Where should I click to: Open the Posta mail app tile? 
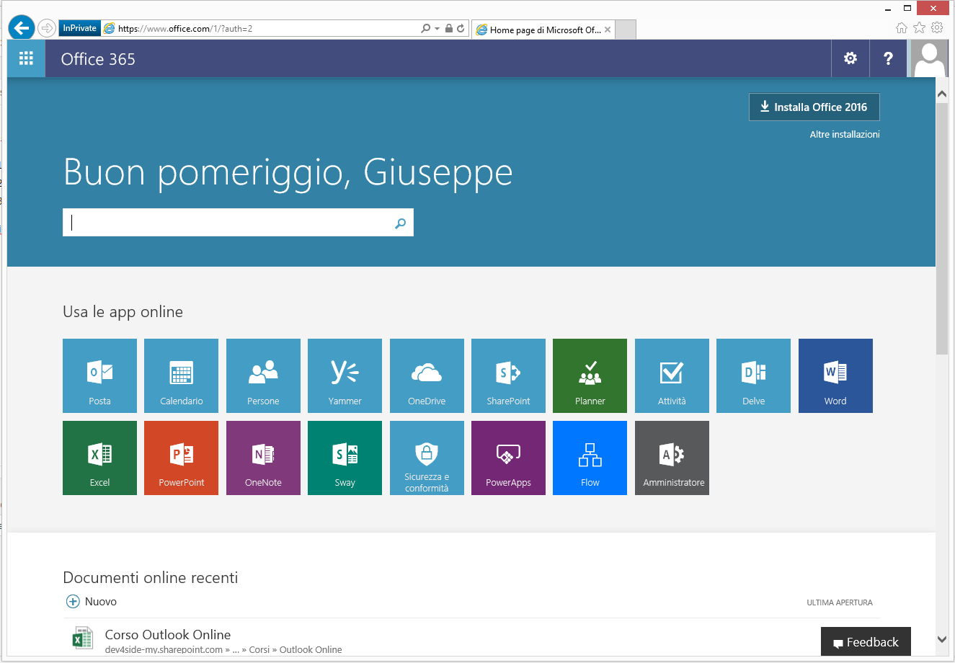pos(99,375)
